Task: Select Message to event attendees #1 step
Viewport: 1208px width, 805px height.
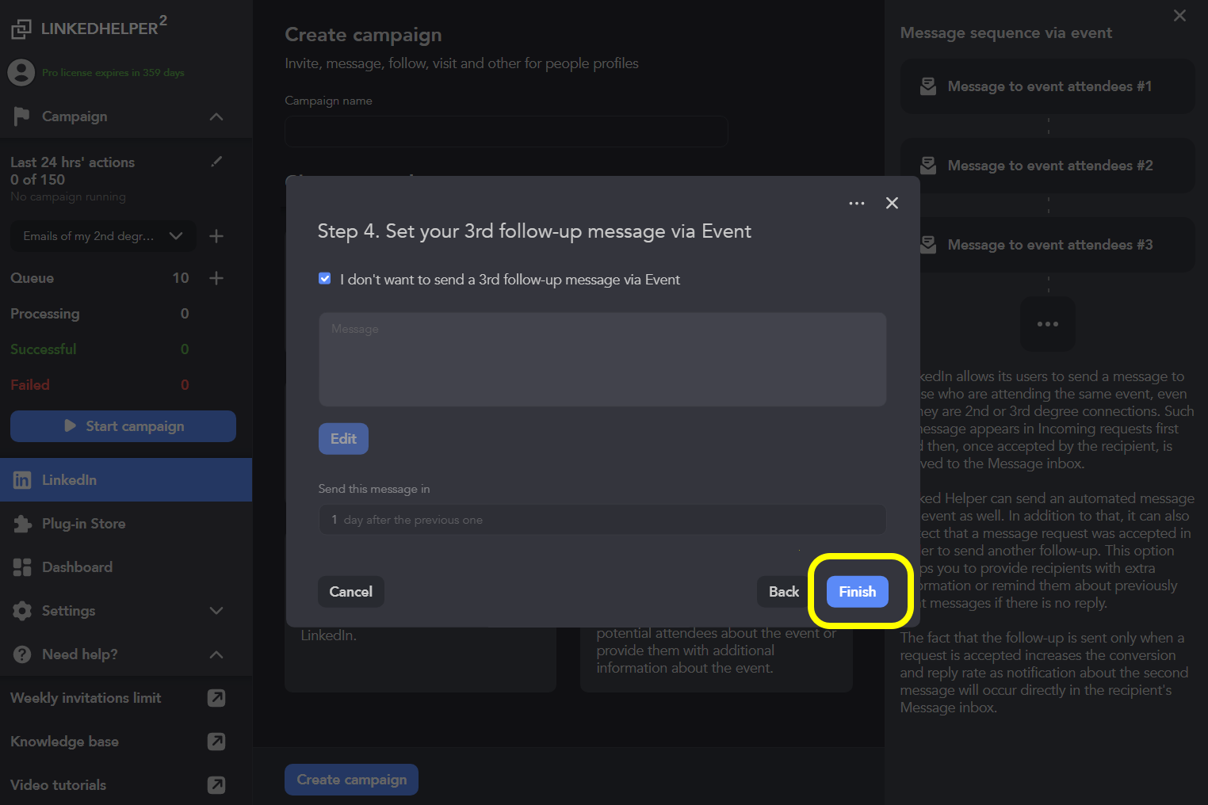Action: tap(1047, 86)
